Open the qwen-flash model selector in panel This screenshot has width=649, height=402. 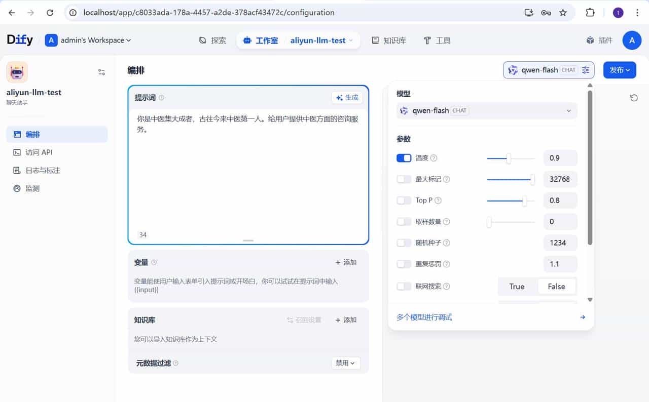(487, 110)
